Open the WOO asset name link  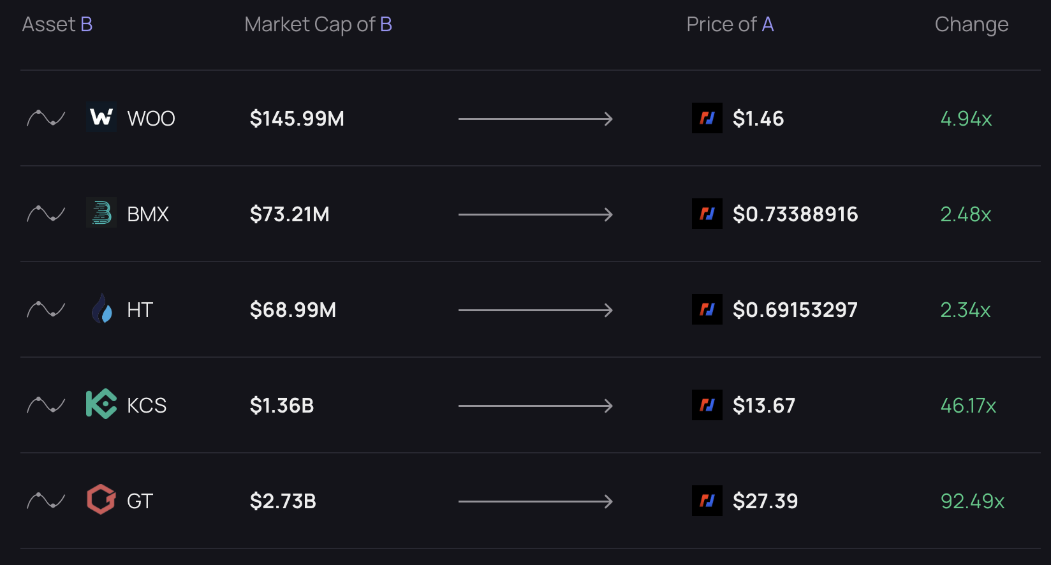pyautogui.click(x=151, y=119)
